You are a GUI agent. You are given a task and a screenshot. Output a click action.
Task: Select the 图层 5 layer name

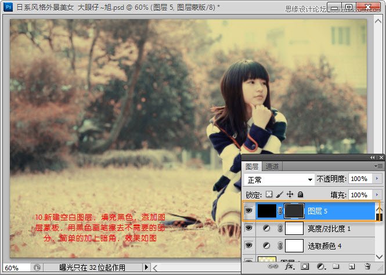click(318, 211)
